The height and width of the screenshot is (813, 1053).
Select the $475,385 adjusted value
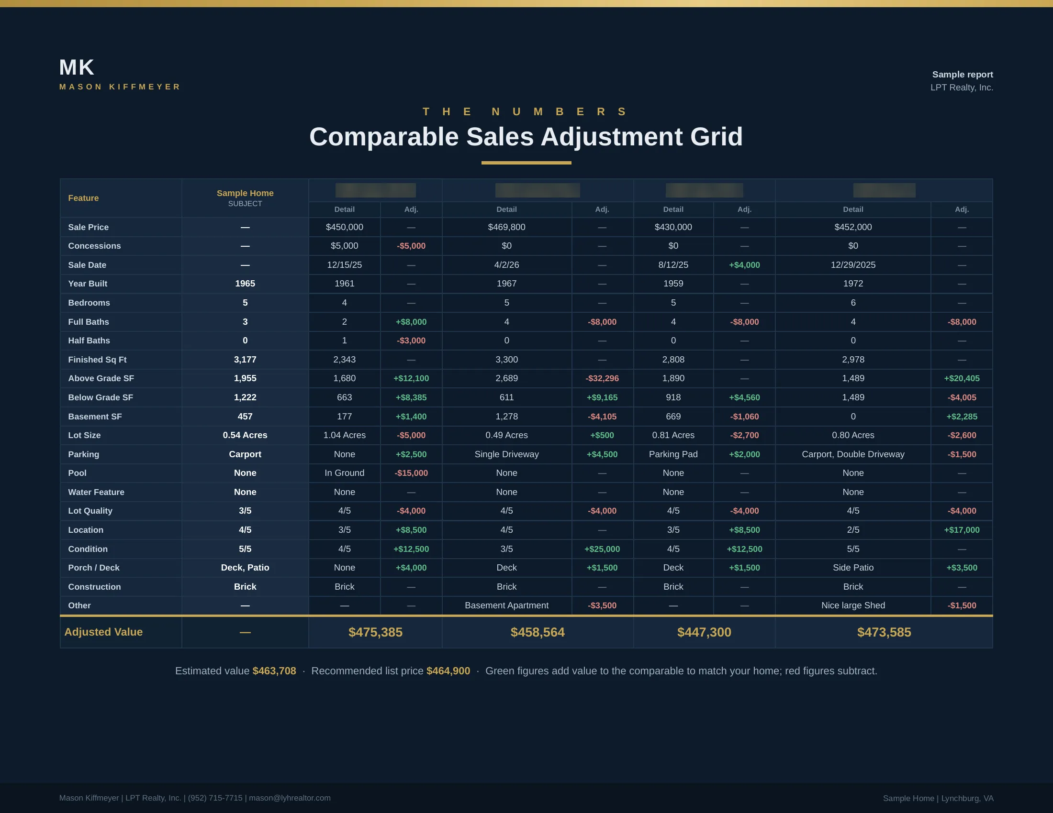(x=376, y=632)
